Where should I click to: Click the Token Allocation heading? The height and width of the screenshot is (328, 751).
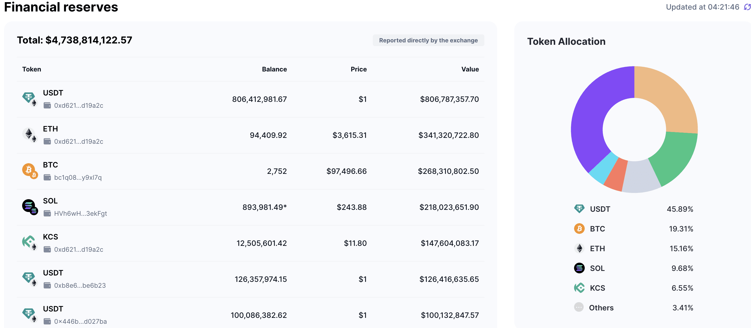coord(566,41)
